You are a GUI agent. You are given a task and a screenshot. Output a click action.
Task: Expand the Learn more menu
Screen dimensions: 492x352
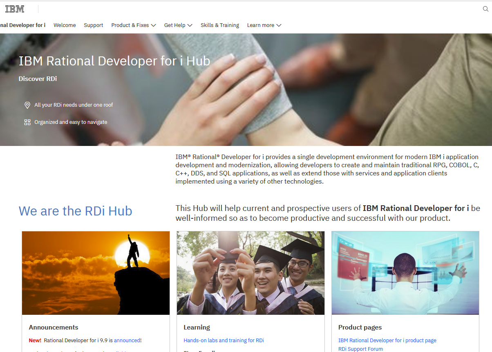pyautogui.click(x=264, y=25)
